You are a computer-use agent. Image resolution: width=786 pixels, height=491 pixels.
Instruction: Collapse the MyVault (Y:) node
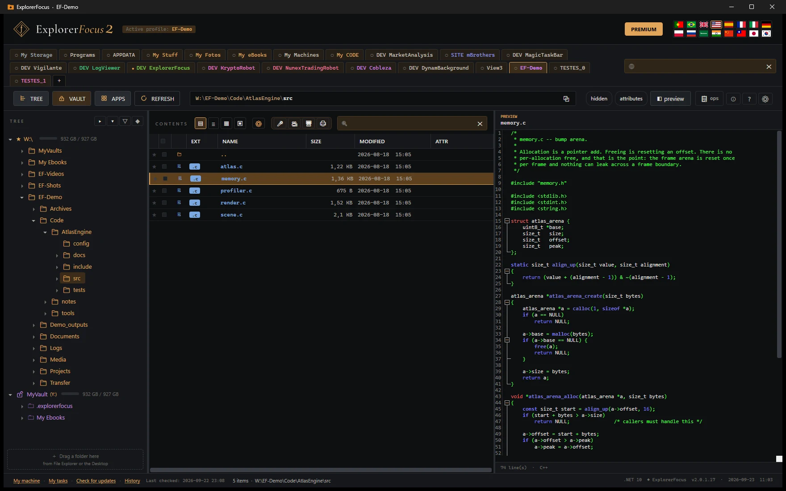click(10, 395)
